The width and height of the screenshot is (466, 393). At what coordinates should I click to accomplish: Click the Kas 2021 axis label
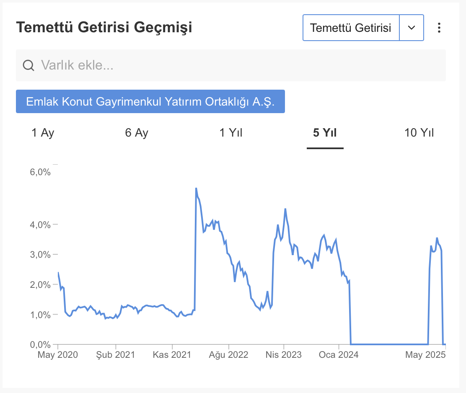pyautogui.click(x=172, y=355)
